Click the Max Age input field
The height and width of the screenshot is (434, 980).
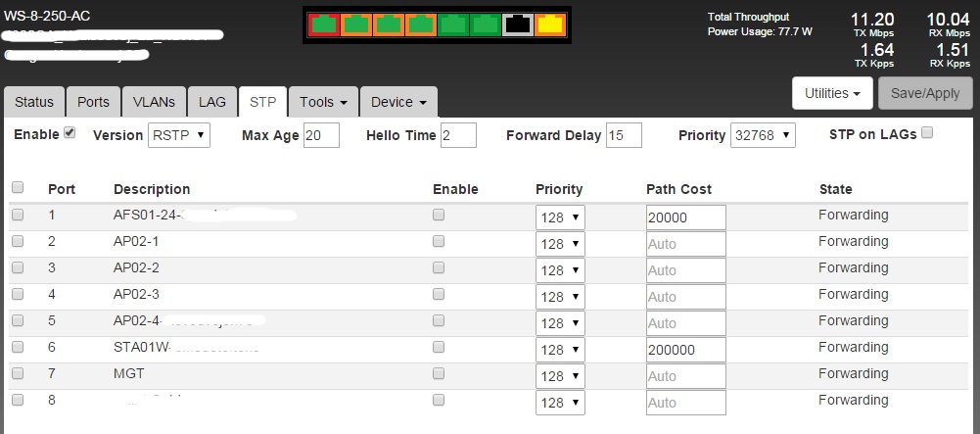(x=321, y=135)
